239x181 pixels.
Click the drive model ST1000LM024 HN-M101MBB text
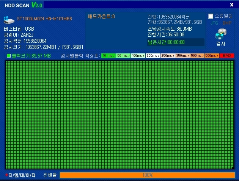(44, 19)
